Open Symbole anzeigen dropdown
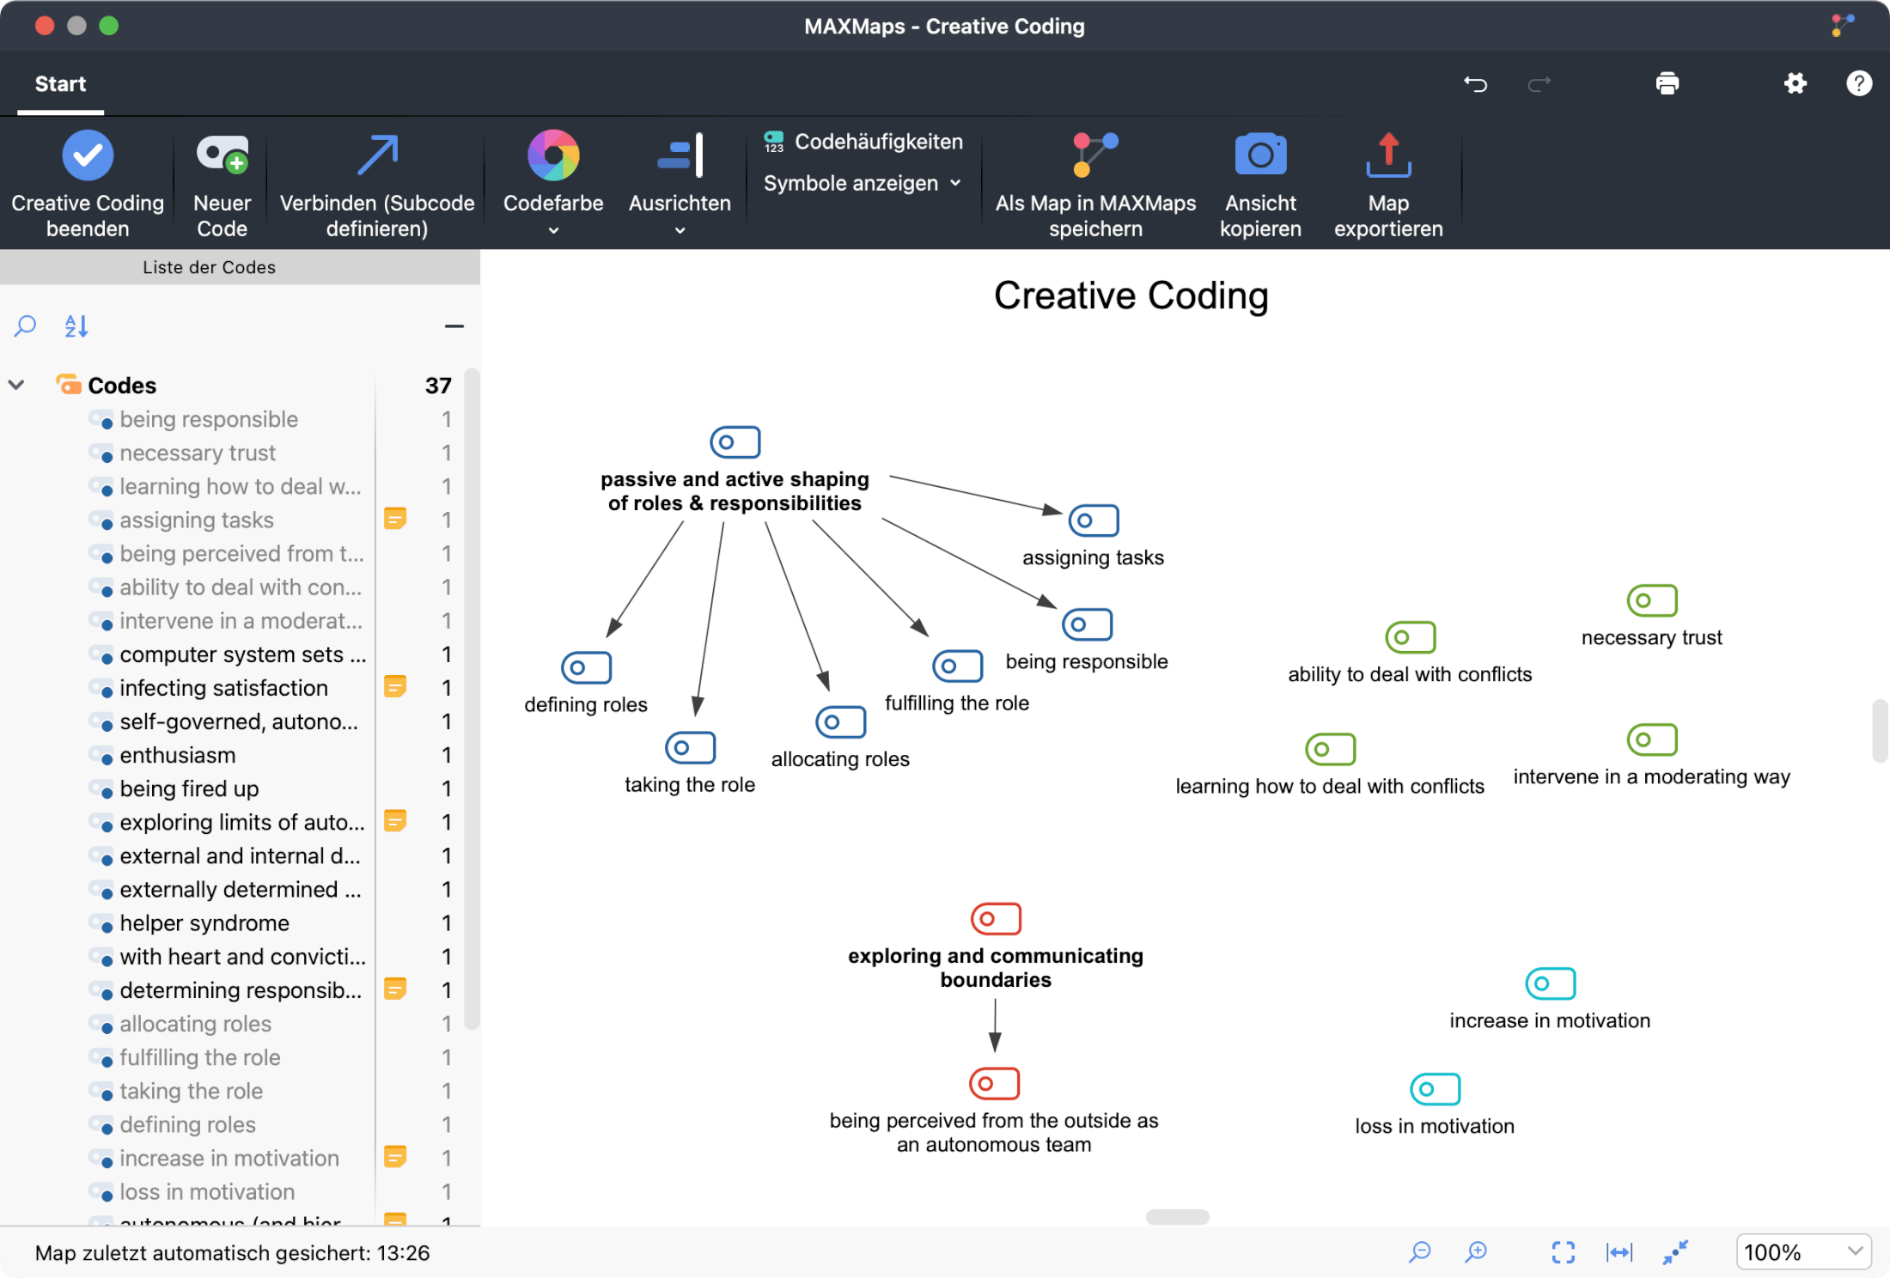 click(862, 183)
